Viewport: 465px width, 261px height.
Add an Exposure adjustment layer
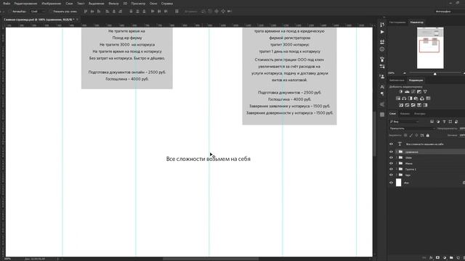click(x=419, y=92)
